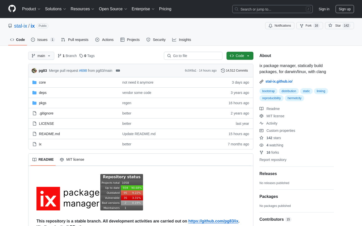Click the fork icon in Fork button

tap(302, 26)
